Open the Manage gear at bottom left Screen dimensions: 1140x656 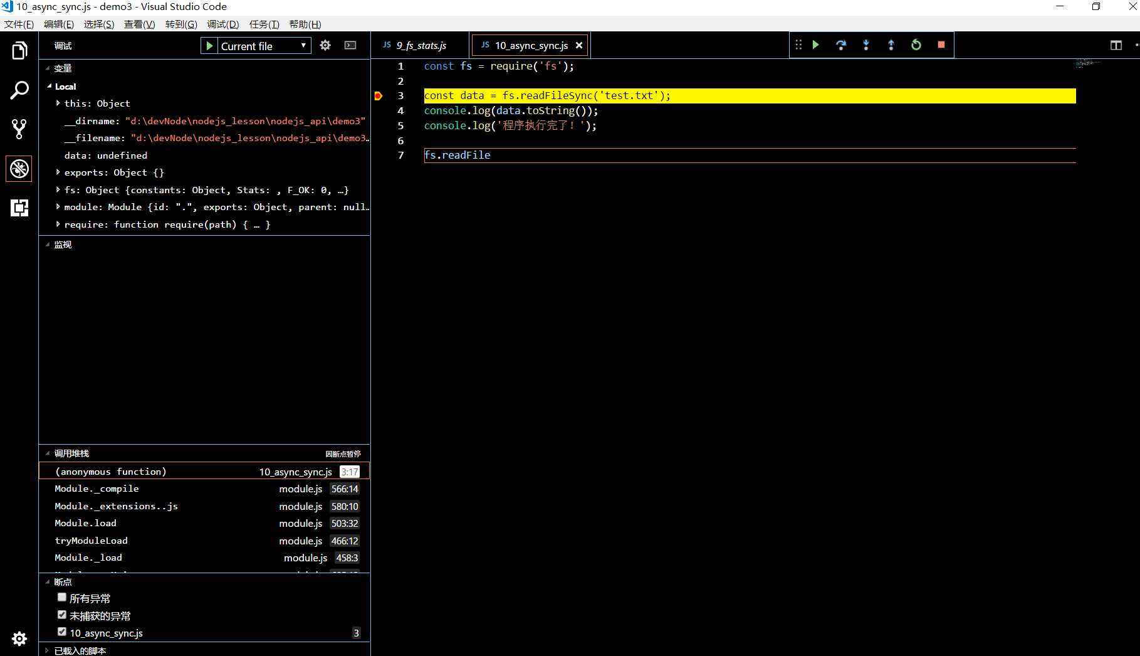coord(19,638)
